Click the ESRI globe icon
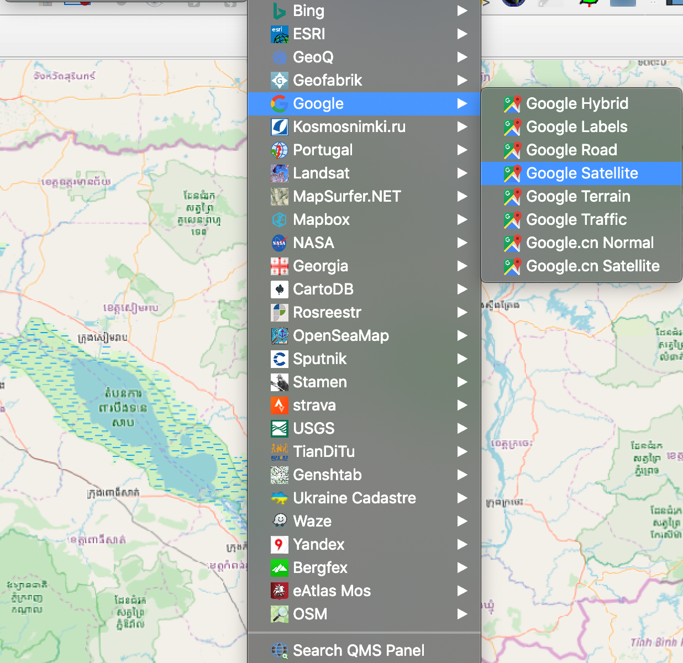The image size is (683, 663). point(280,34)
